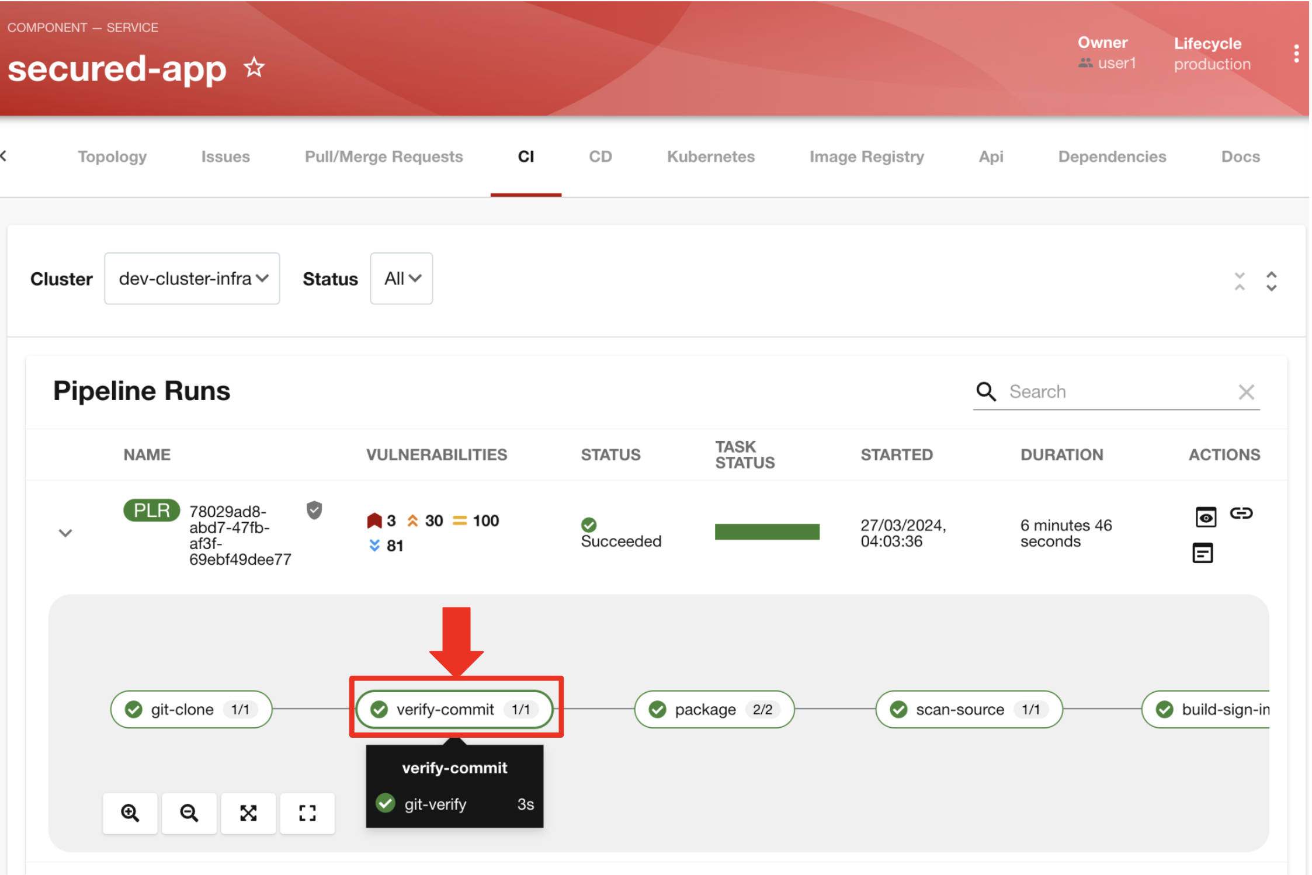Click the PLR badge of the pipeline run

pyautogui.click(x=151, y=510)
